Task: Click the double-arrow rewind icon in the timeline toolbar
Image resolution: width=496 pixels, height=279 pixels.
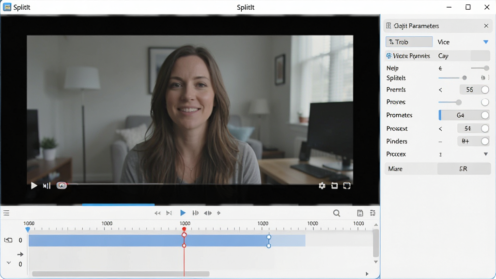Action: pos(157,213)
